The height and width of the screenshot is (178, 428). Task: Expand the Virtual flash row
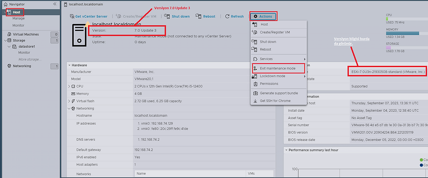click(69, 101)
